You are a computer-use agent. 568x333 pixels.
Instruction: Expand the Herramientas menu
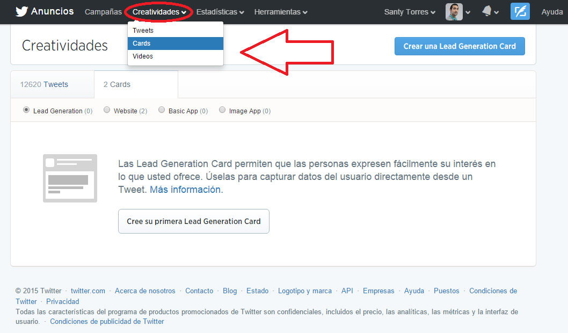pyautogui.click(x=280, y=11)
